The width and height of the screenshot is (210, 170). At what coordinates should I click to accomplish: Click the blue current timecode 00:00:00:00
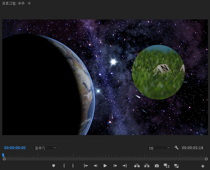click(15, 148)
